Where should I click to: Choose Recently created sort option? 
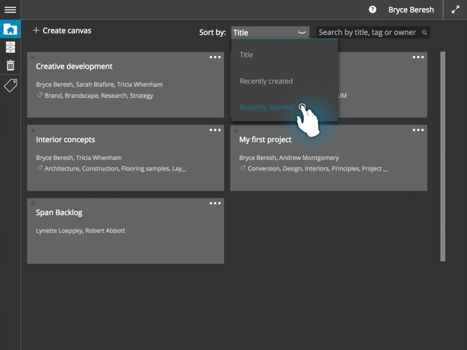pyautogui.click(x=266, y=81)
